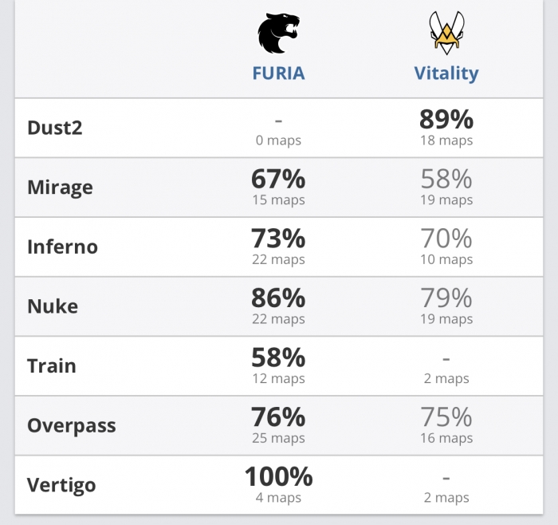Select the Dust2 map row label

pos(55,128)
